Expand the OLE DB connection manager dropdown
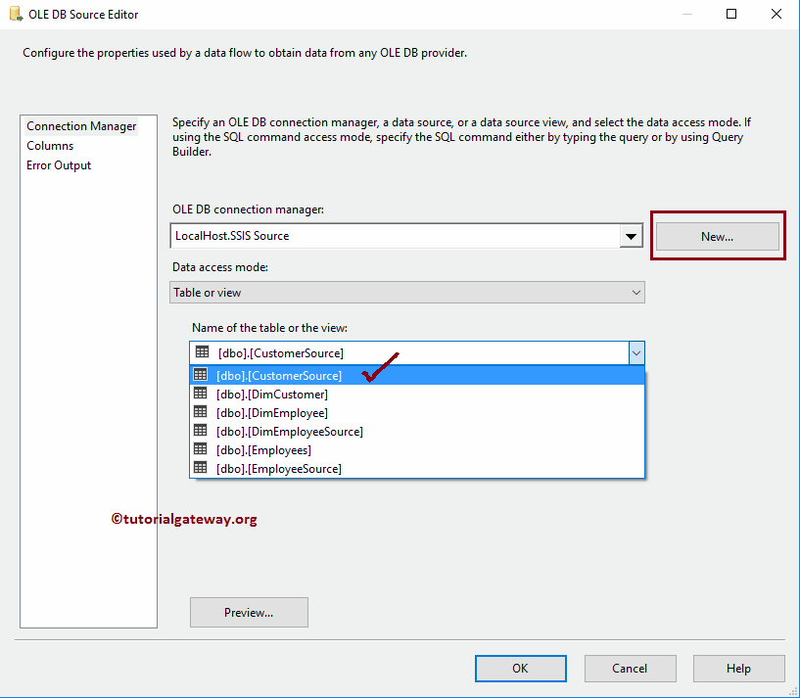The image size is (800, 698). point(632,236)
